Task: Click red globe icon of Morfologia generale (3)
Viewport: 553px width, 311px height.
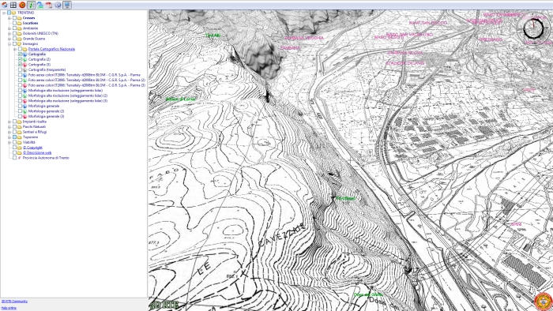Action: pos(25,116)
